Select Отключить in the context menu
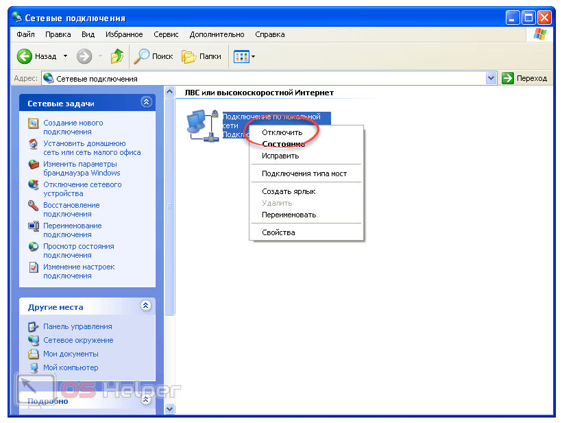The height and width of the screenshot is (423, 562). pos(282,132)
